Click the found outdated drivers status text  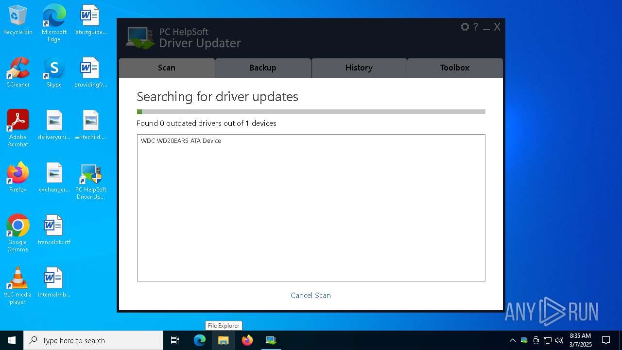coord(207,123)
